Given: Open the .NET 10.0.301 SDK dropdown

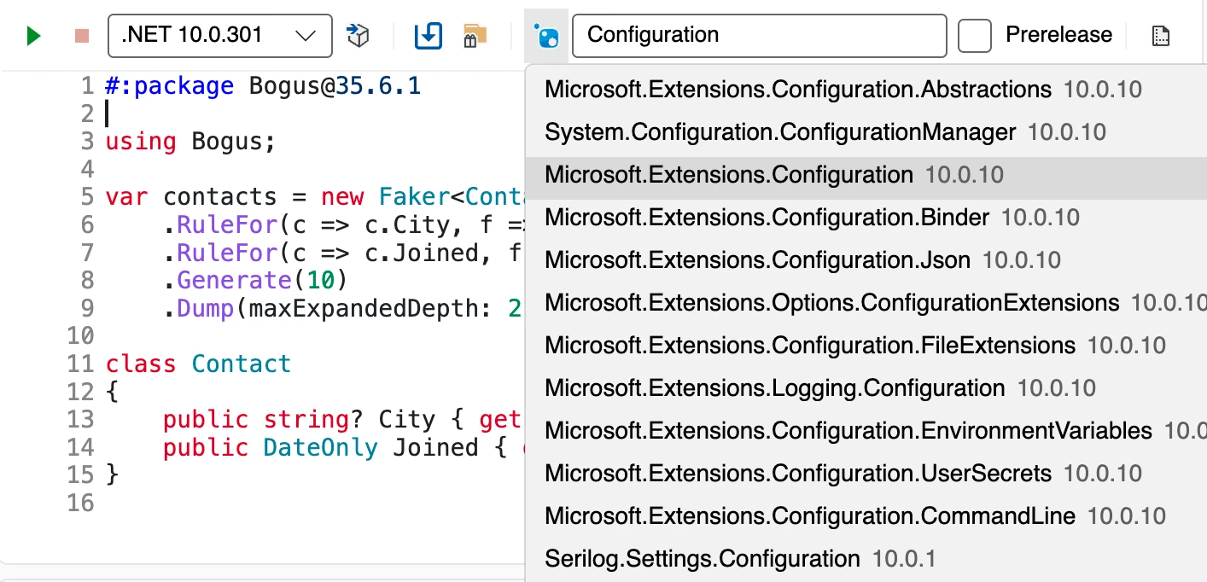Looking at the screenshot, I should 220,36.
